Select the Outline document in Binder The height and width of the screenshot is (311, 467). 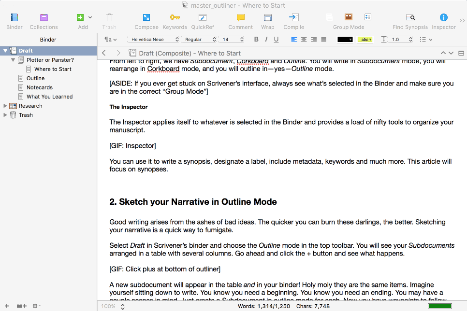35,78
